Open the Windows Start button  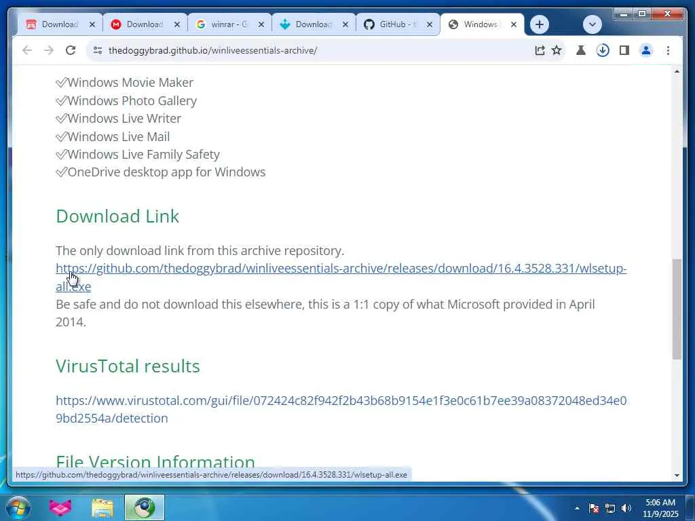pos(18,507)
